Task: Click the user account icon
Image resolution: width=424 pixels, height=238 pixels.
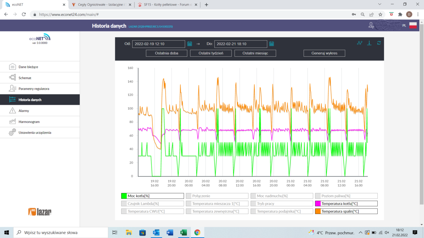Action: 371,25
